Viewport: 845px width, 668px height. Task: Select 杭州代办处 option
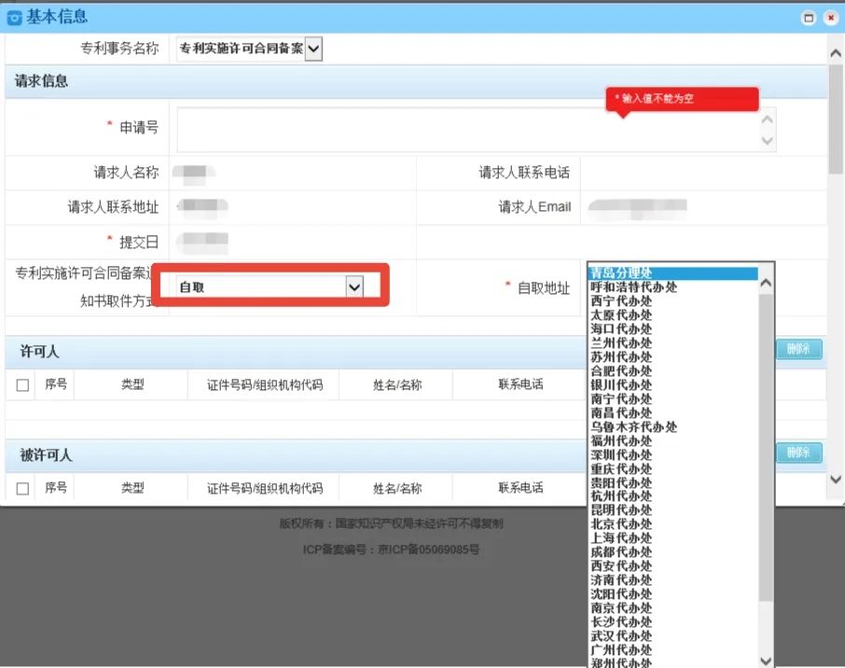[673, 496]
